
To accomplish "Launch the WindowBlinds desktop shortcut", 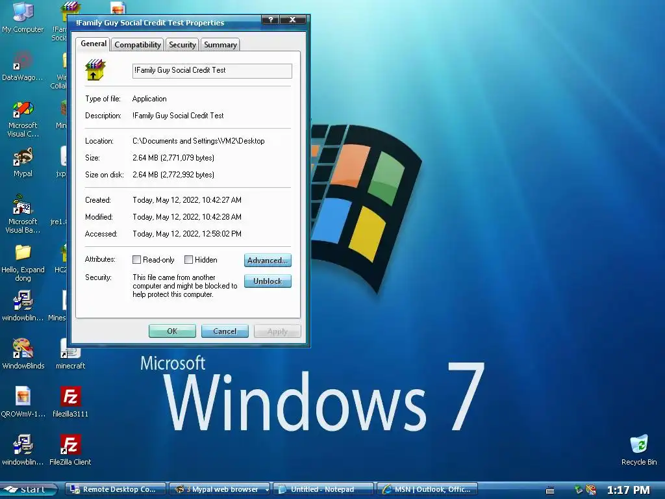I will (23, 353).
